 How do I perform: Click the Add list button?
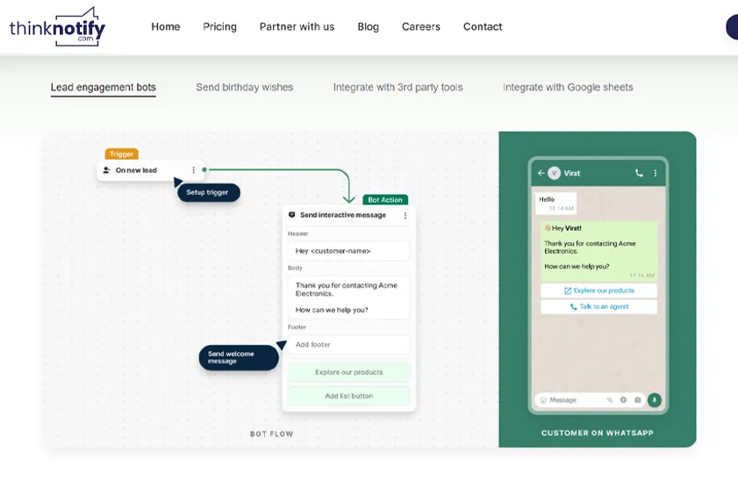coord(348,396)
